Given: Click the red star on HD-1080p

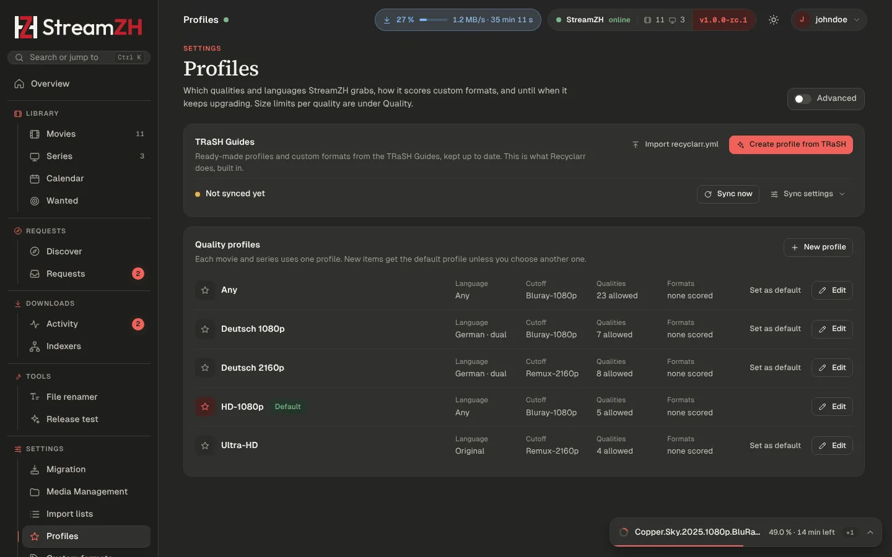Looking at the screenshot, I should [x=205, y=407].
